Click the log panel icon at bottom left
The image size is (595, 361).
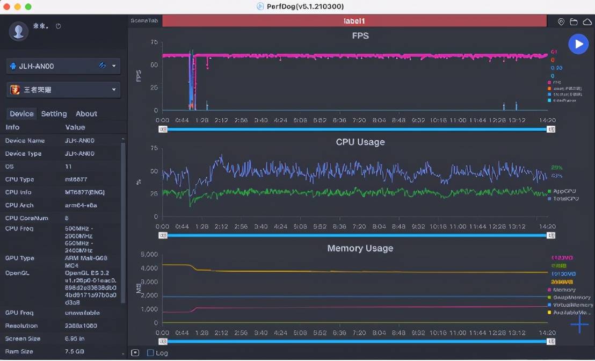click(x=135, y=353)
